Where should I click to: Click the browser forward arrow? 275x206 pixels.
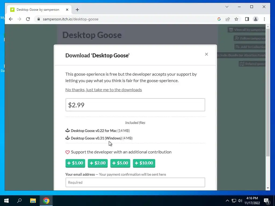coord(19,19)
